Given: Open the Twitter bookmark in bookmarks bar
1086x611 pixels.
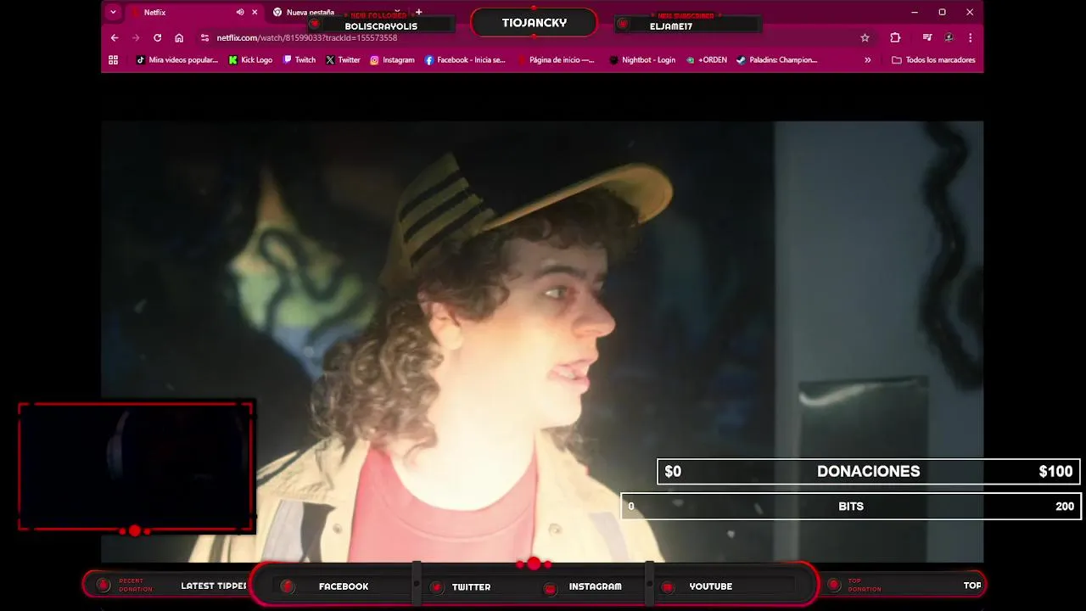Looking at the screenshot, I should click(x=343, y=60).
